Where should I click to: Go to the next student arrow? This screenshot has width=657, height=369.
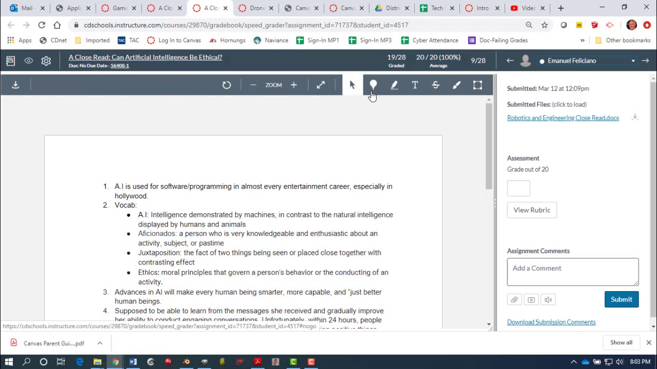click(x=645, y=61)
